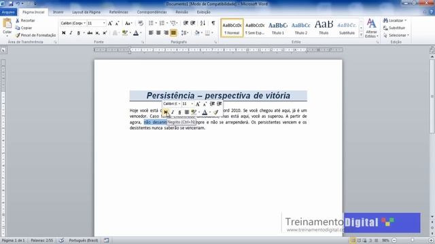
Task: Click the Colar (paste) clipboard icon
Action: [x=7, y=24]
